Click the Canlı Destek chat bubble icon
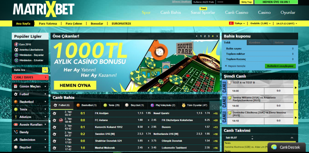 tap(274, 147)
